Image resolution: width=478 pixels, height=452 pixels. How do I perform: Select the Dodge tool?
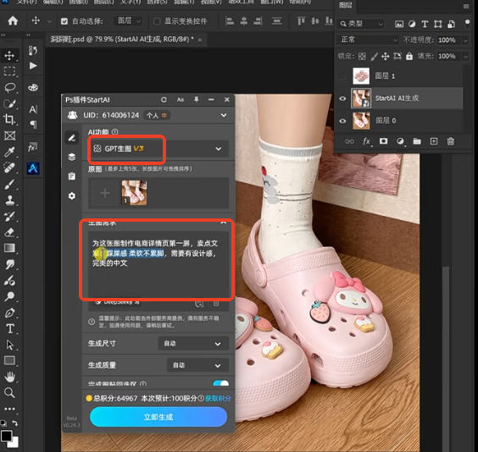[9, 296]
